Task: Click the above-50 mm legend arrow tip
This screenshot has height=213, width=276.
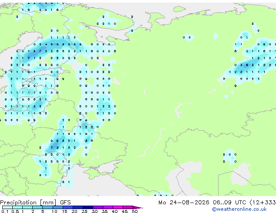Action: point(138,207)
